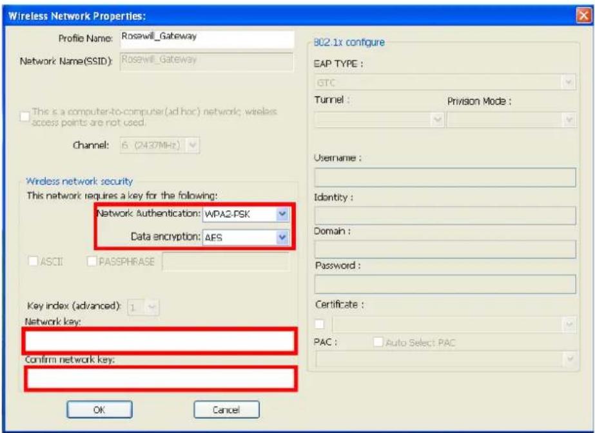
Task: Open the Privison Mode dropdown
Action: click(511, 120)
